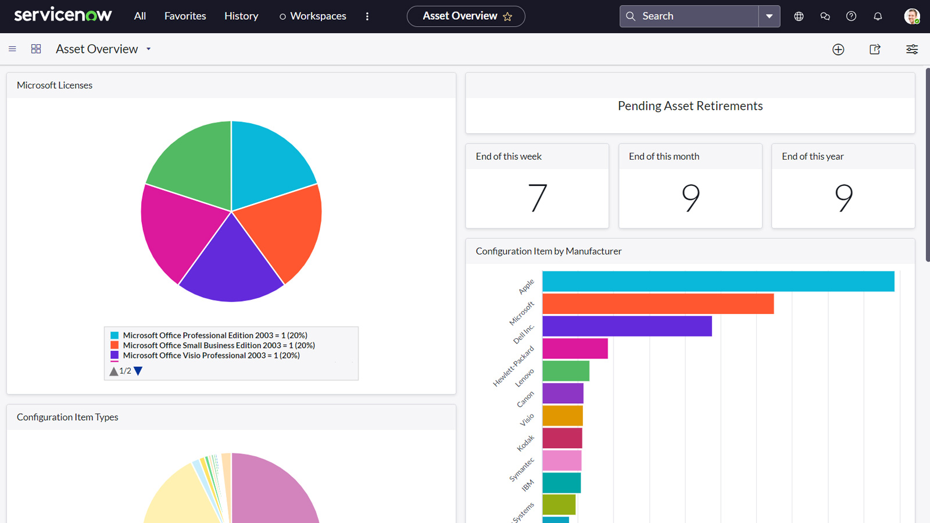
Task: Open the End of this month count 9
Action: tap(691, 198)
